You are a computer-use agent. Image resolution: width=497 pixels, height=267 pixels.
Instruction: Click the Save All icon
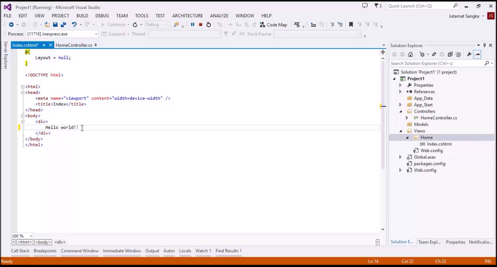[62, 24]
